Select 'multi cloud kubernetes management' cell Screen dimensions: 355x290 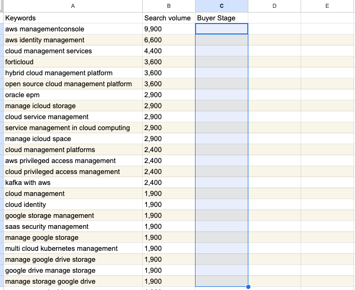tap(73, 248)
